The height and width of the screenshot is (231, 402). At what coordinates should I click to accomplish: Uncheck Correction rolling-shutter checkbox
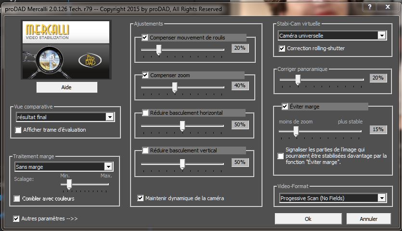[x=282, y=48]
